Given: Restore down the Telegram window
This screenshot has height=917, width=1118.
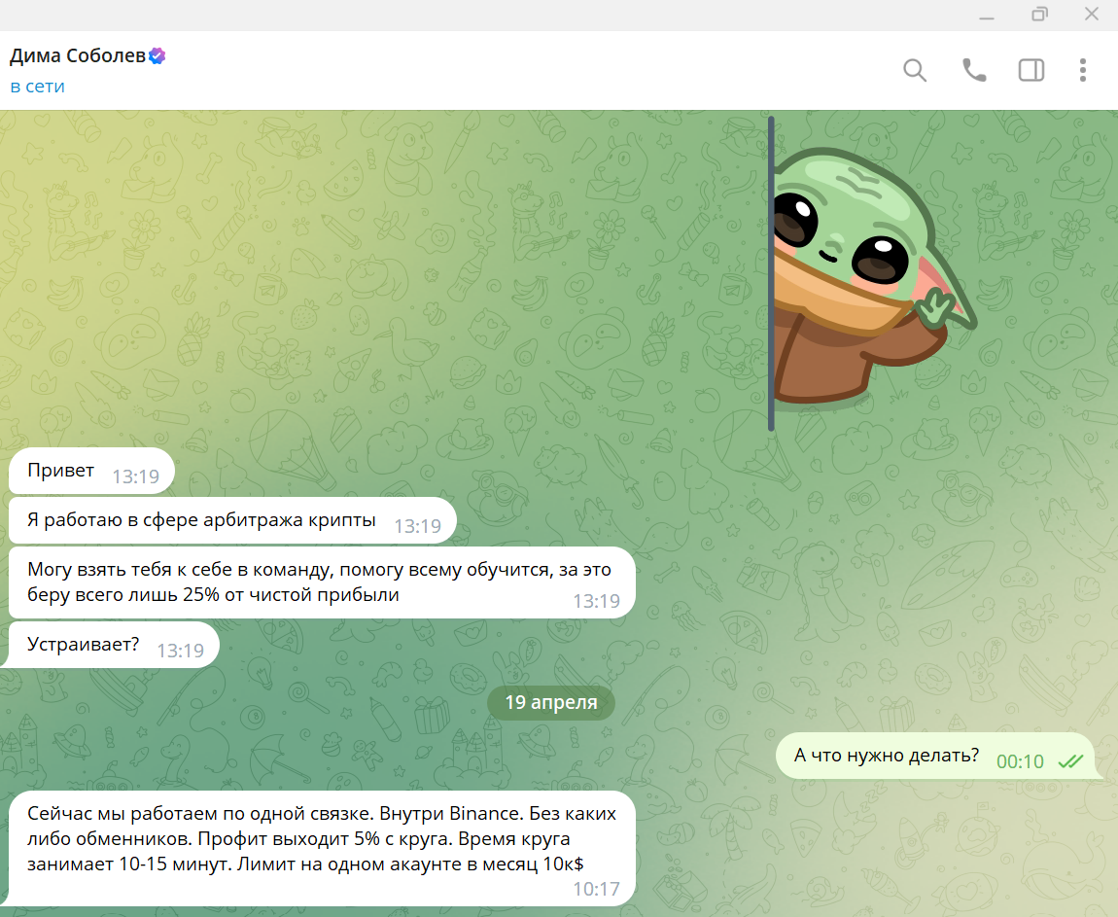Looking at the screenshot, I should (1039, 15).
